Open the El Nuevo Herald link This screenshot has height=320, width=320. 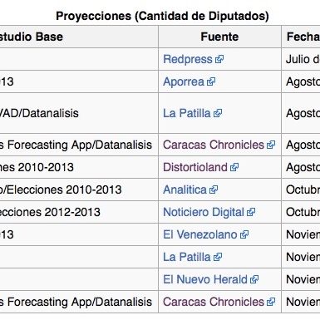205,279
